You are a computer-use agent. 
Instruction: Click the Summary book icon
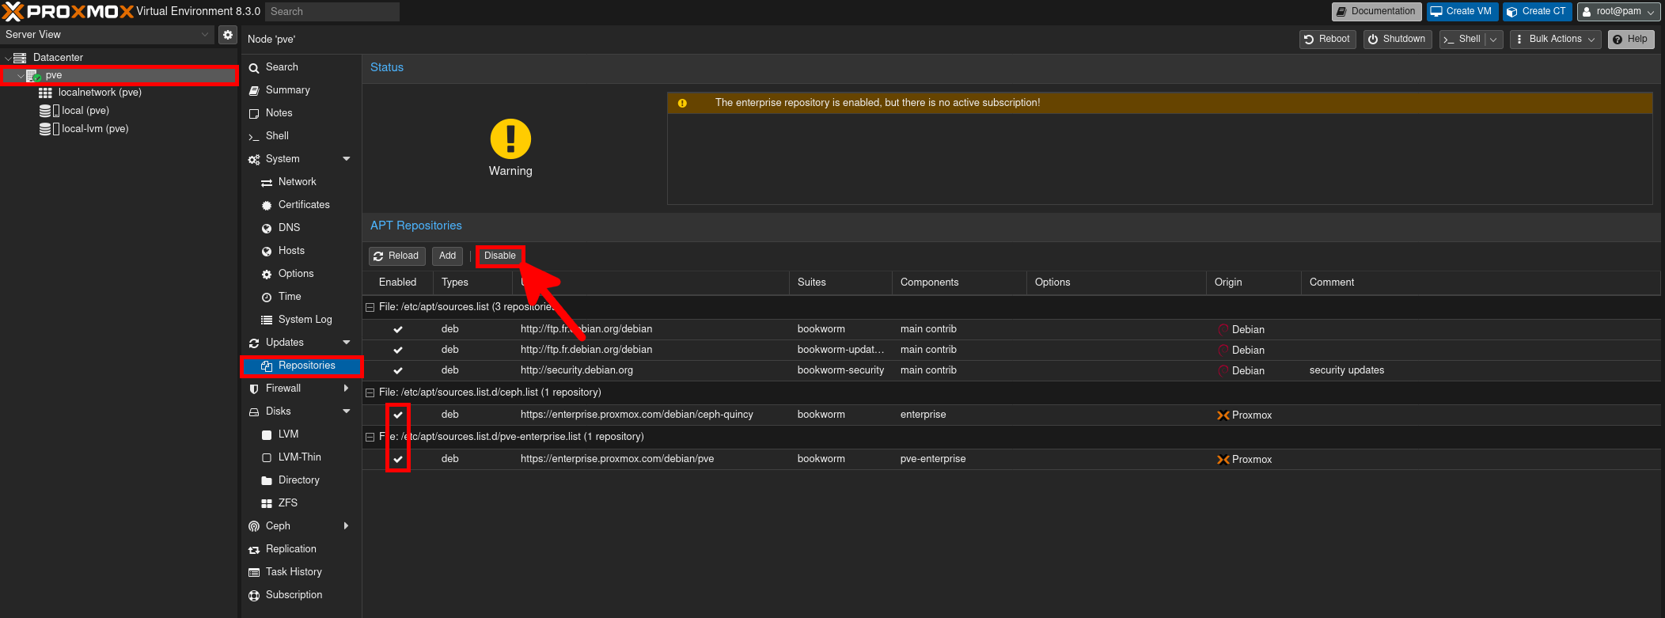[254, 90]
